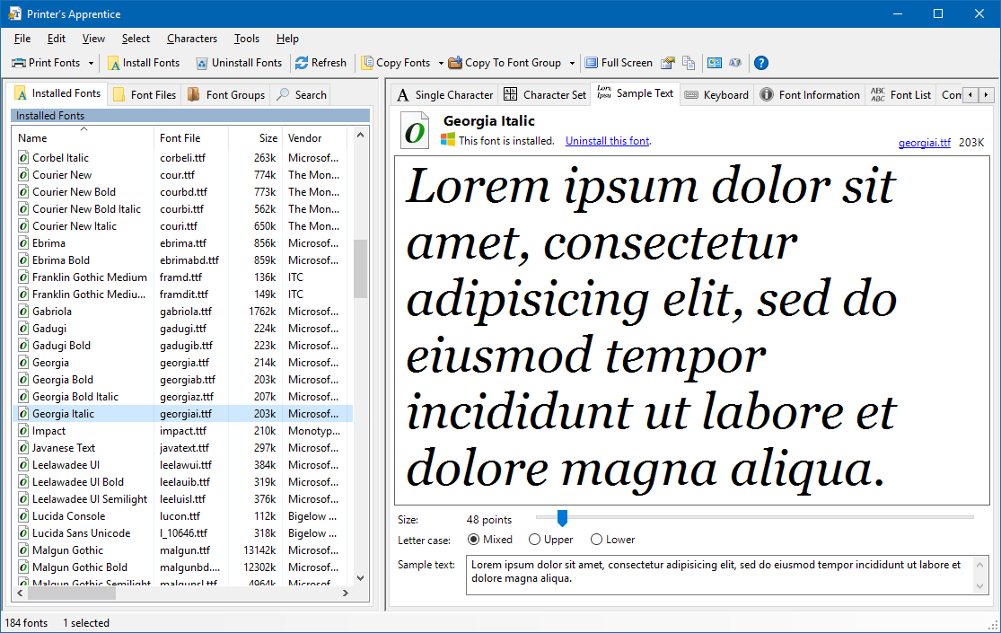
Task: Click the cube-shaped toolbar icon
Action: [x=735, y=63]
